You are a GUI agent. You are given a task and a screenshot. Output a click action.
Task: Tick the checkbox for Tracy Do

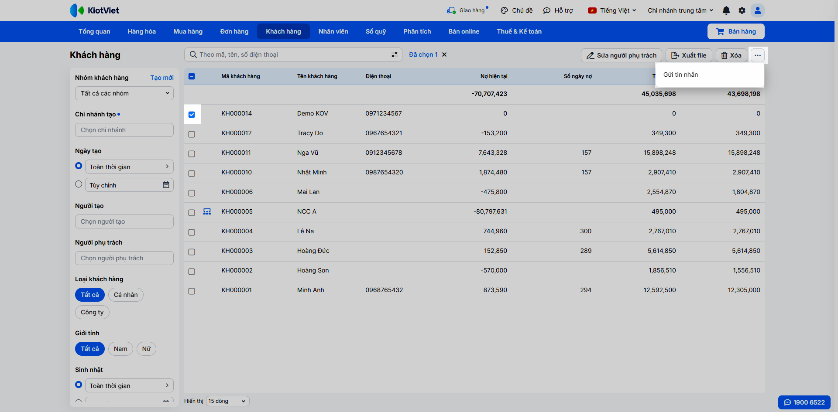point(192,134)
